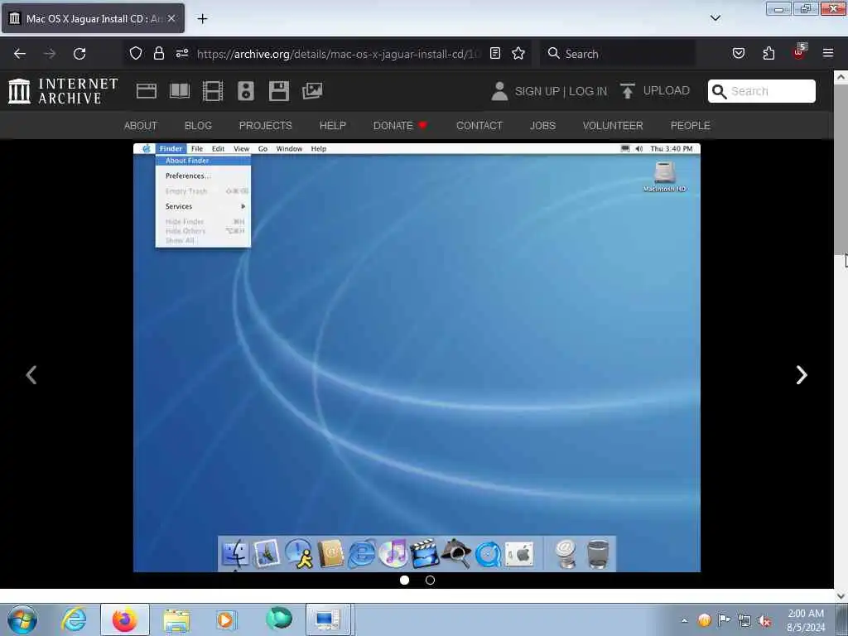Open the Software floppy disk icon

point(278,91)
